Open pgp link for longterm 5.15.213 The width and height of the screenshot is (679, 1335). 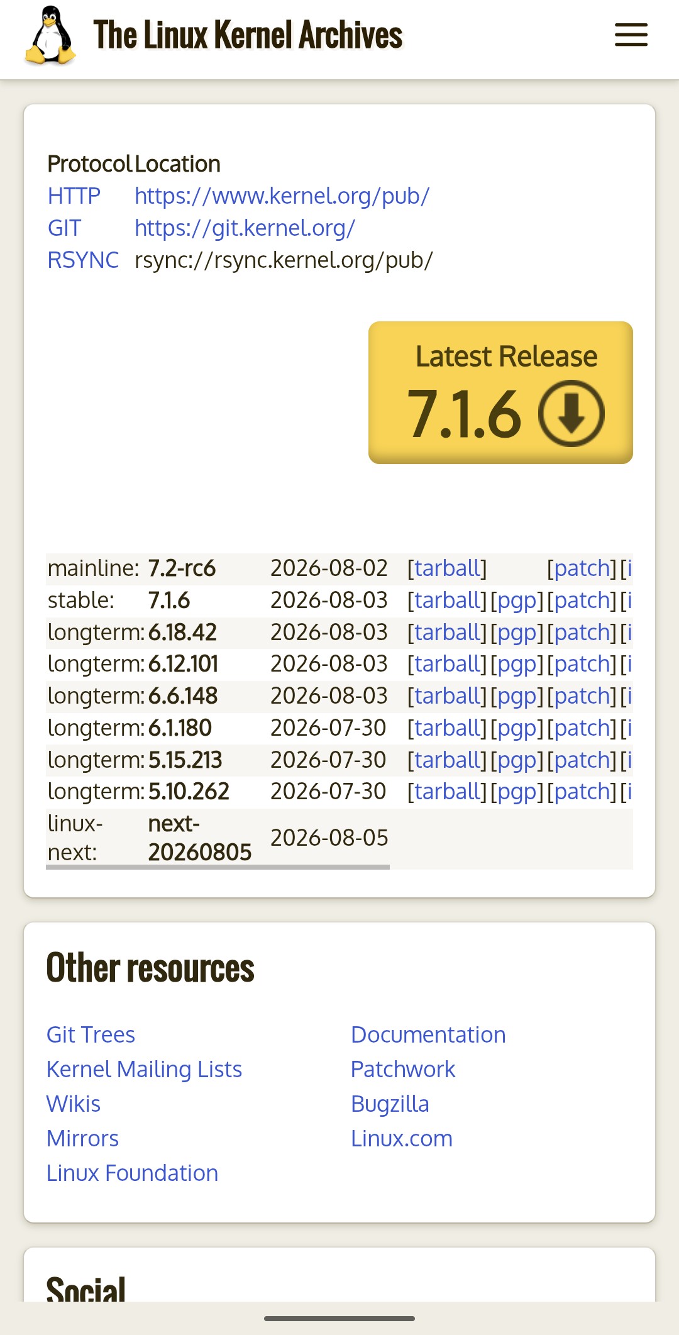(x=517, y=760)
